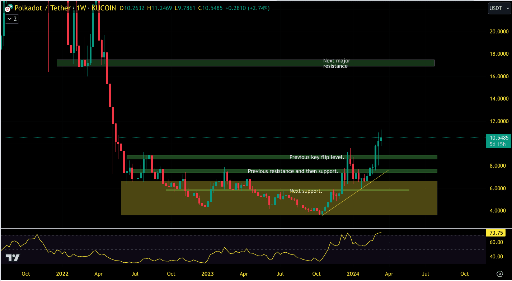512x281 pixels.
Task: Expand the collapsed 2 indicators legend
Action: pos(11,19)
